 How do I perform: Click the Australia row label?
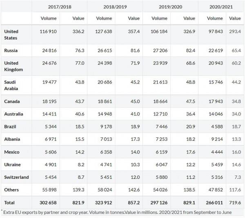(13, 114)
